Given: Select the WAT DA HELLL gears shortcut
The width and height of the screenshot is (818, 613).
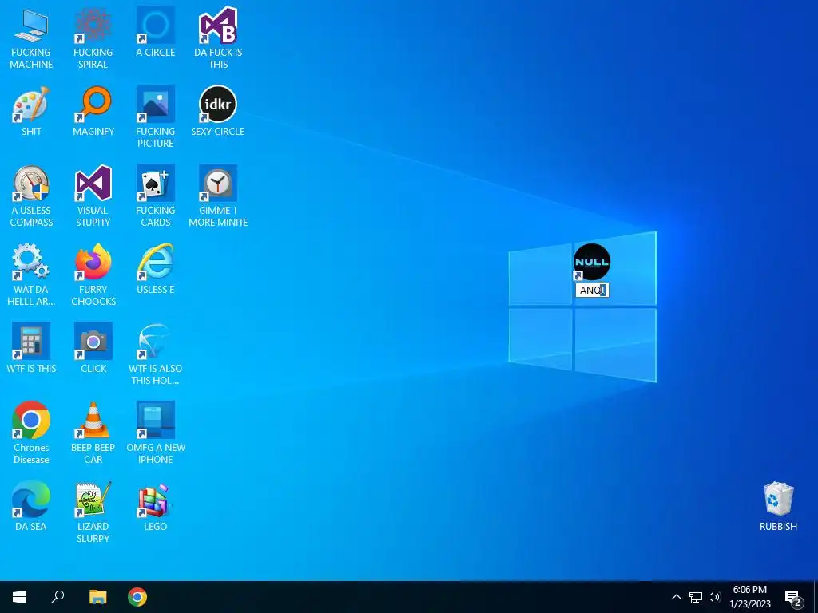Looking at the screenshot, I should click(x=31, y=262).
